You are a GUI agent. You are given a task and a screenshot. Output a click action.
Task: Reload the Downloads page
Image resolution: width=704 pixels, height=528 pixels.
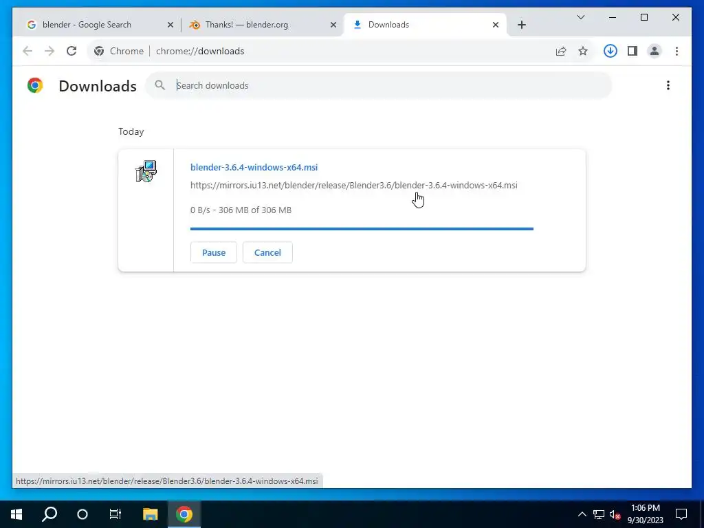tap(71, 51)
